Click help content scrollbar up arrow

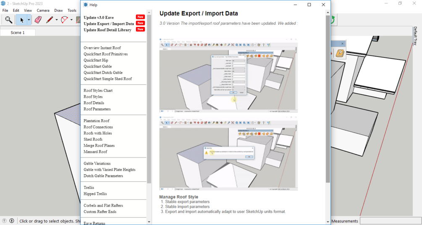tap(328, 12)
